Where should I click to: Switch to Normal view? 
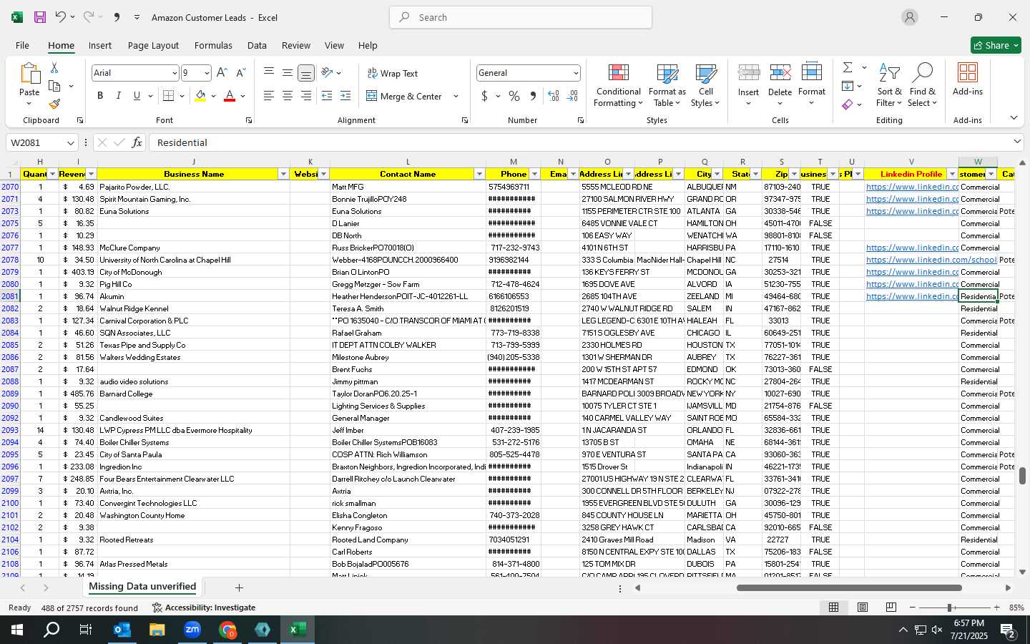coord(833,608)
